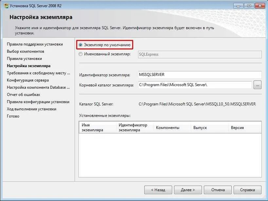Open the Правила конфигурации установки step
Image resolution: width=268 pixels, height=201 pixels.
point(38,102)
